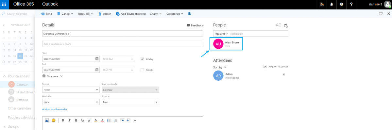Viewport: 392px width, 130px height.
Task: Insert a numbered list
Action: (115, 120)
